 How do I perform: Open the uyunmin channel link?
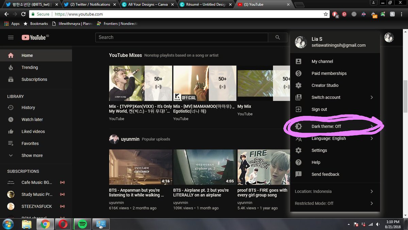pyautogui.click(x=131, y=139)
